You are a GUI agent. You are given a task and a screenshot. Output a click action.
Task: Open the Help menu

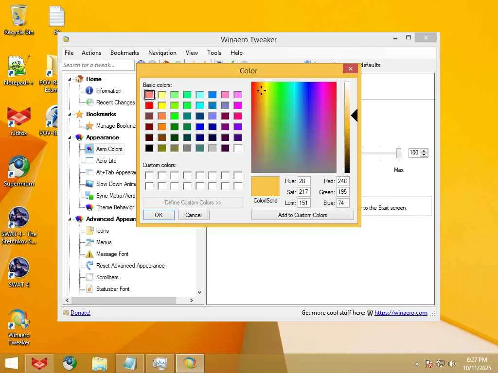pos(236,53)
